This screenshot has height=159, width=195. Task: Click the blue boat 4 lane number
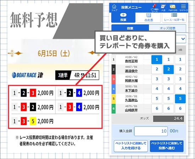click(x=113, y=89)
